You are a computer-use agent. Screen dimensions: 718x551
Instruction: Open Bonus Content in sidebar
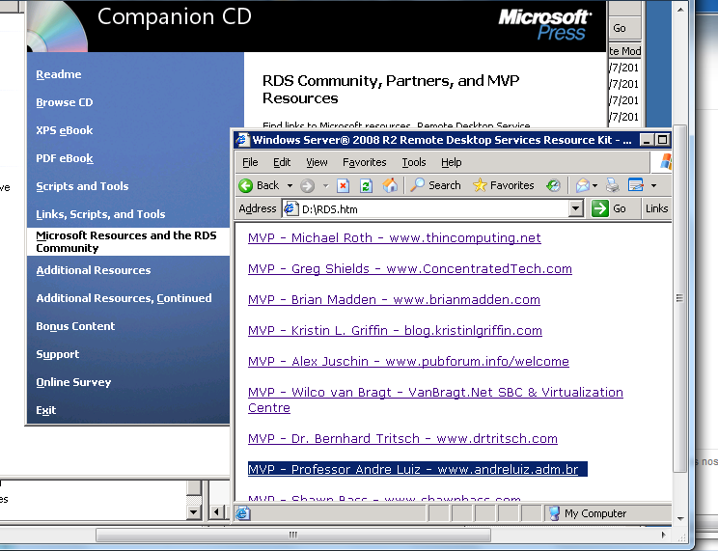click(75, 326)
